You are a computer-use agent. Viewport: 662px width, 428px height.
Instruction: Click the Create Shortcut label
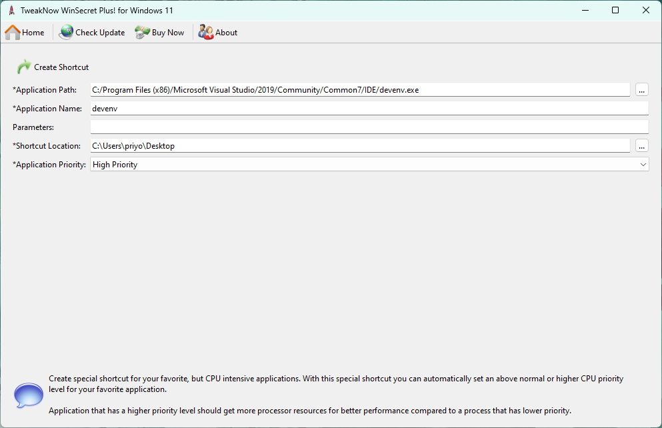pyautogui.click(x=61, y=67)
